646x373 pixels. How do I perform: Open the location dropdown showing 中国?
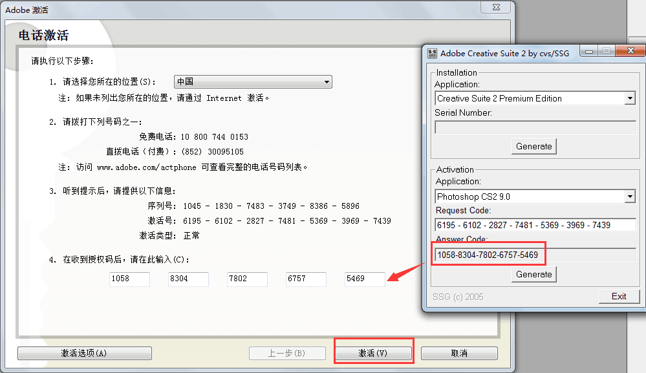tap(252, 81)
